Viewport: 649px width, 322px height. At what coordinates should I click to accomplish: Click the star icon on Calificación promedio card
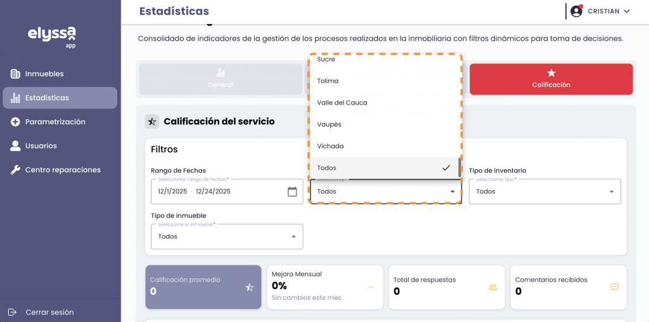[250, 287]
